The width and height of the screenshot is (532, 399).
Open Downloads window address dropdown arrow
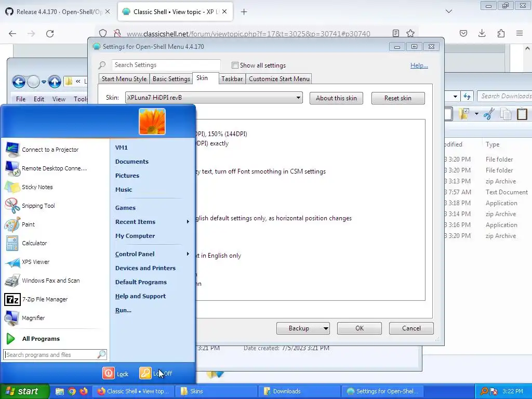455,96
